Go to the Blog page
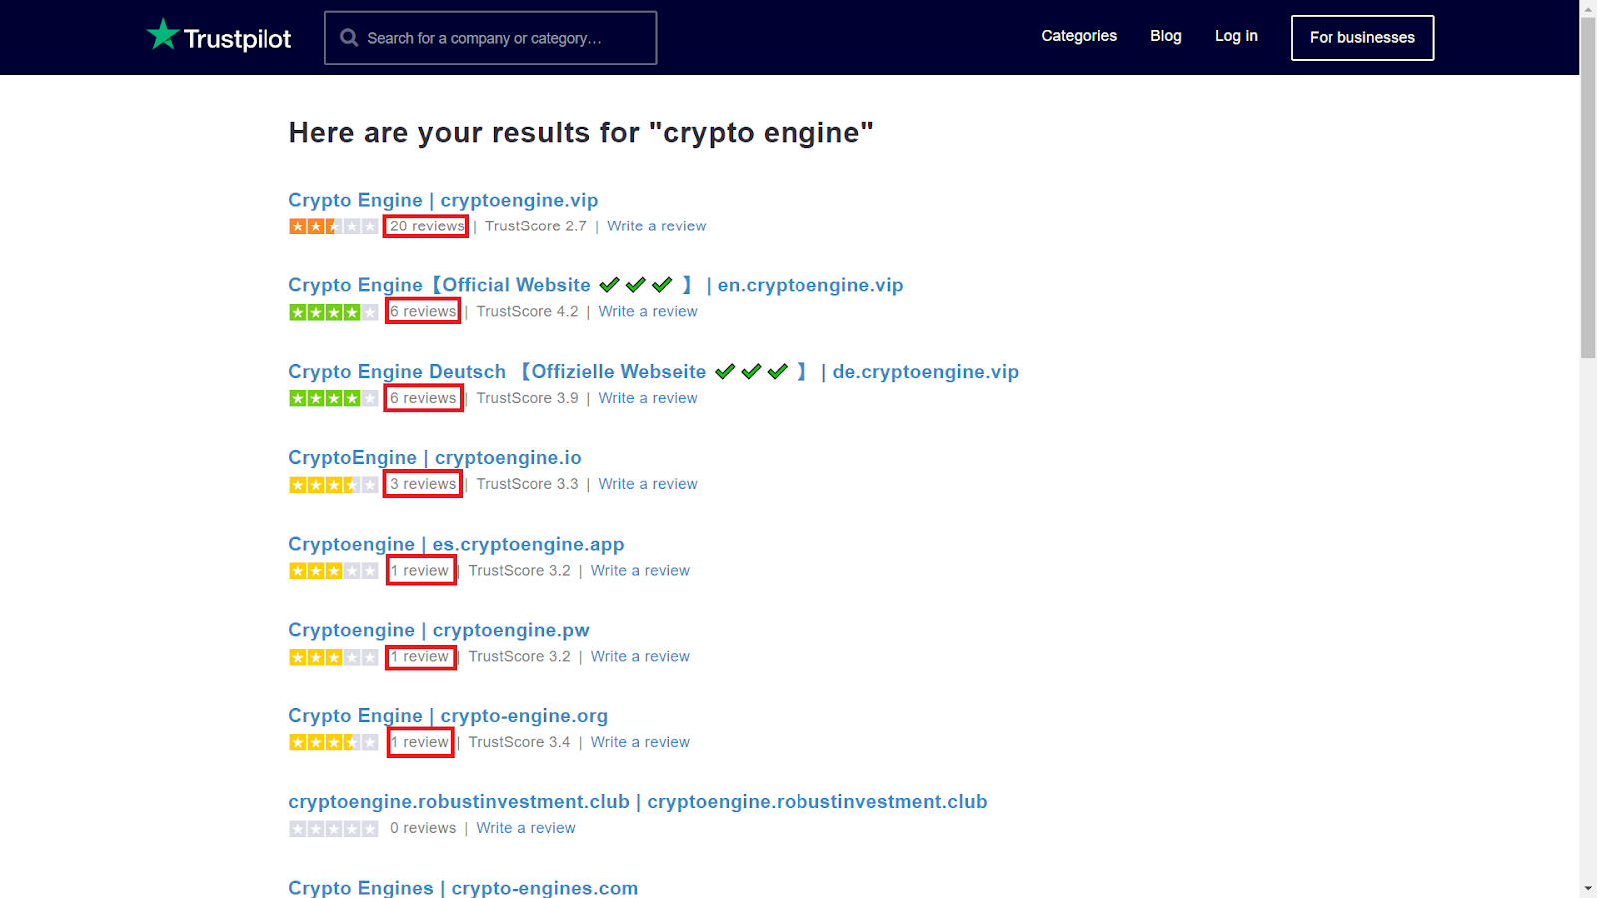The height and width of the screenshot is (898, 1597). point(1166,36)
